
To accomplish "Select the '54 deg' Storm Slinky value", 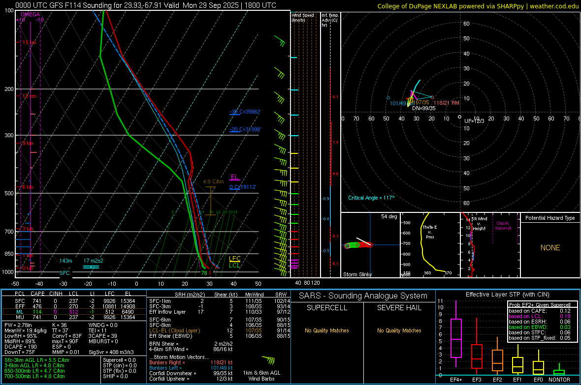I will point(389,216).
